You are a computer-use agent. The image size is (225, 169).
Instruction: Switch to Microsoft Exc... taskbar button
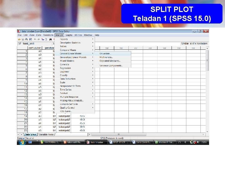tap(165, 142)
